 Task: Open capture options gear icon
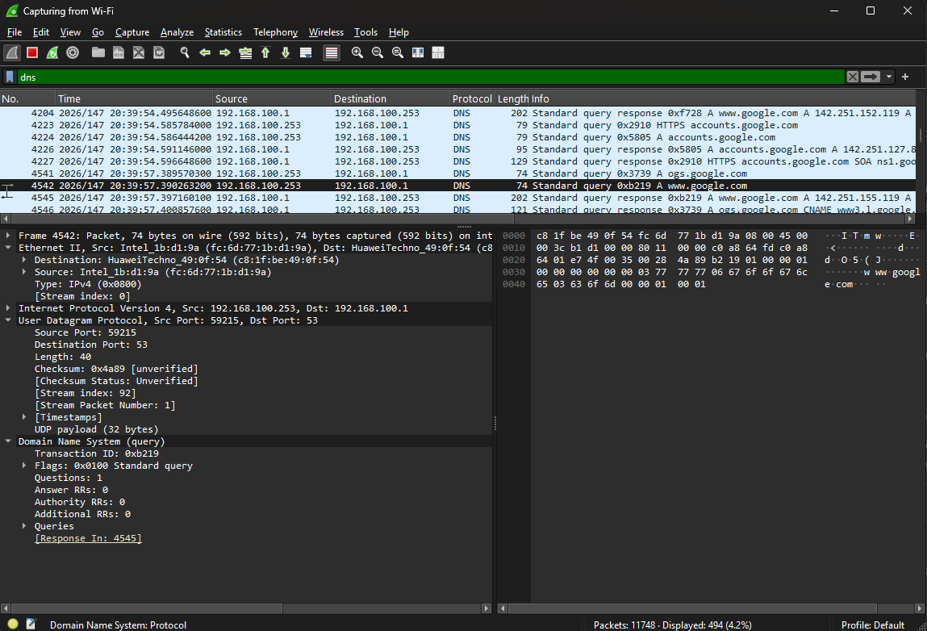pos(73,52)
